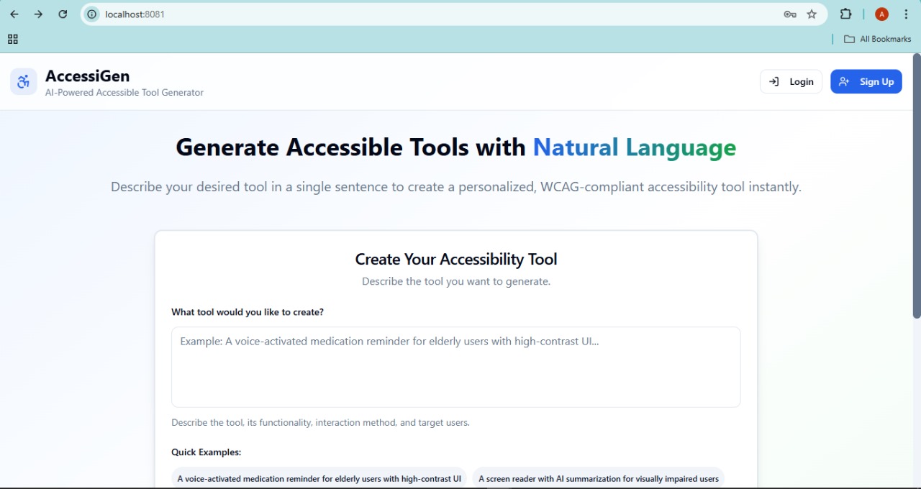Click 'AI-Powered Accessible Tool Generator' tagline

pyautogui.click(x=124, y=93)
